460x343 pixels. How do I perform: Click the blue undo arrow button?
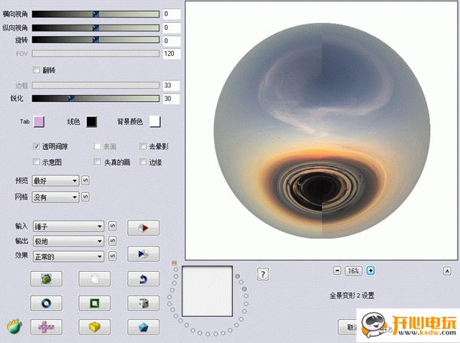(x=143, y=279)
